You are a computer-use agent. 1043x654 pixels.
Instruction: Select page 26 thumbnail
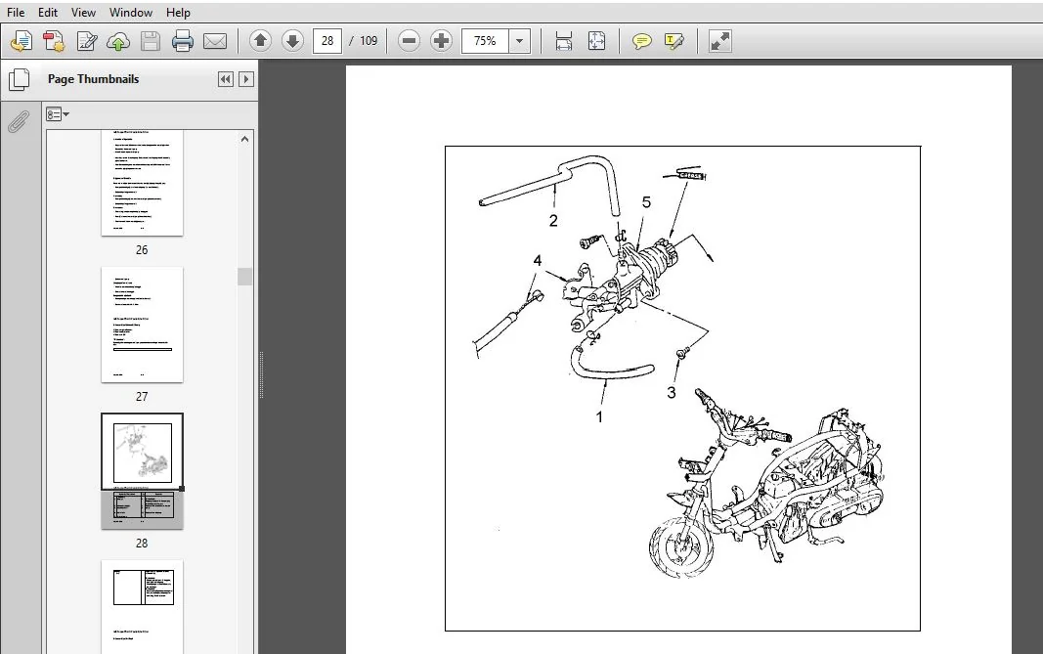[x=142, y=183]
